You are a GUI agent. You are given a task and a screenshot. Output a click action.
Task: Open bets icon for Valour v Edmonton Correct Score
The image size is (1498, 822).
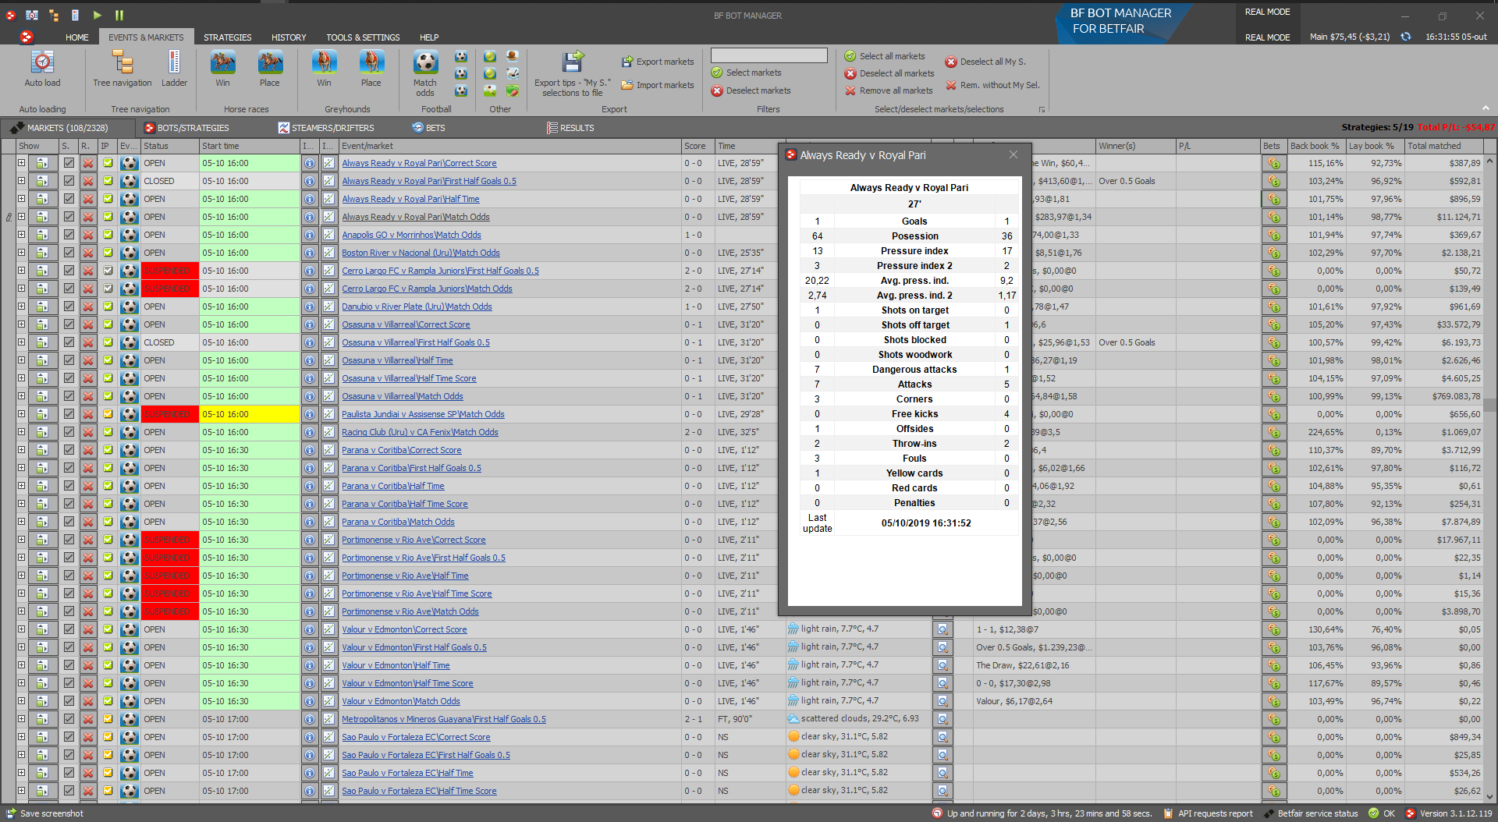[x=1273, y=629]
